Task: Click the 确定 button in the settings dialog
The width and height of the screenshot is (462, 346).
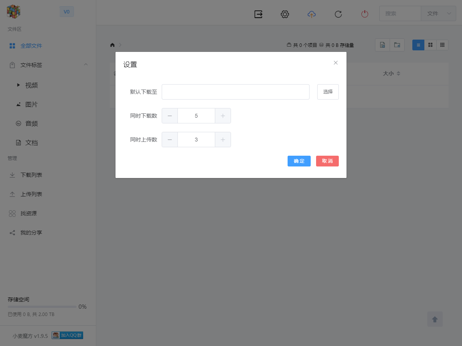Action: tap(299, 161)
